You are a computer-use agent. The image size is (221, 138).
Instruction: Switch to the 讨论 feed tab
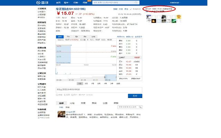click(x=72, y=103)
